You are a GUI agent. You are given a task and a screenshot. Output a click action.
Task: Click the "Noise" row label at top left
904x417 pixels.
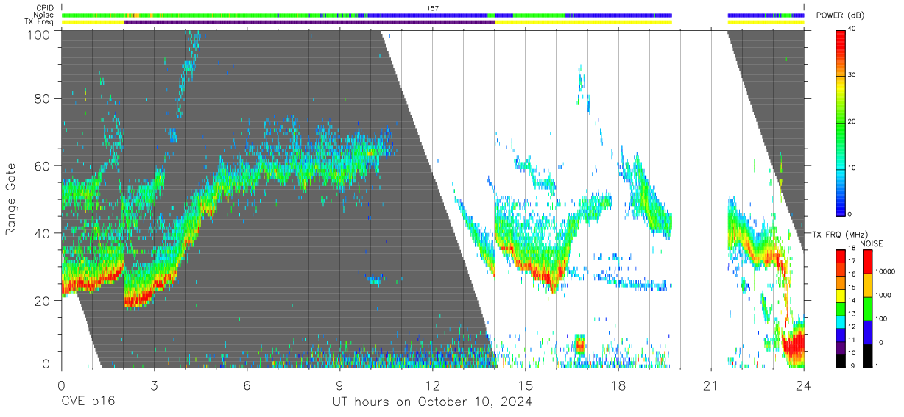(x=44, y=15)
